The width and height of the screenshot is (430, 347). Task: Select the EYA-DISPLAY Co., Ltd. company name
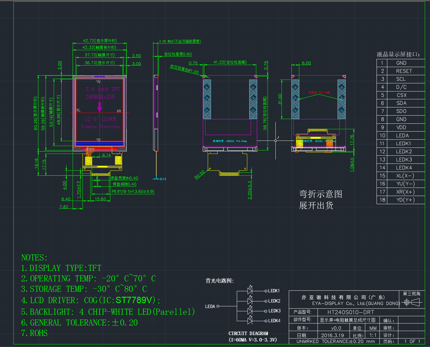tap(356, 303)
